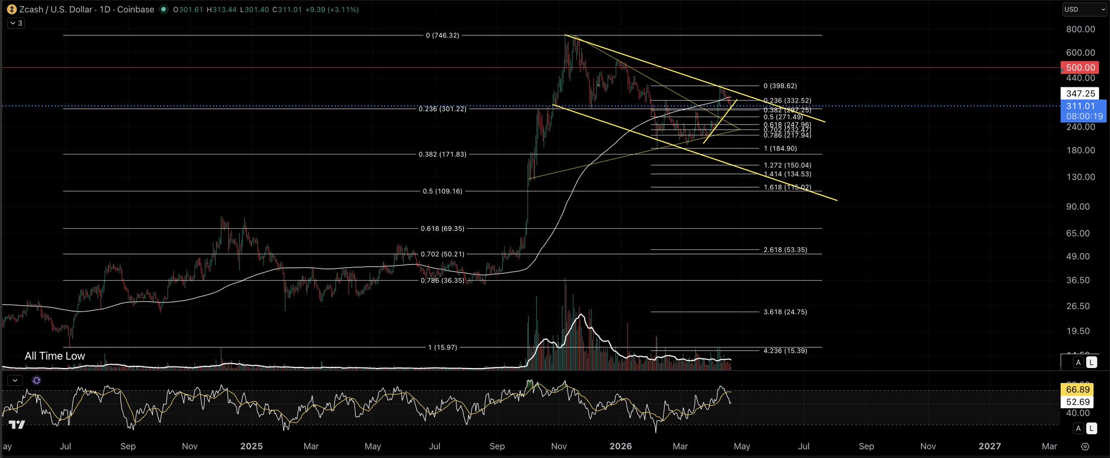Click the purple refresh icon in RSI pane
This screenshot has width=1110, height=458.
coord(36,380)
